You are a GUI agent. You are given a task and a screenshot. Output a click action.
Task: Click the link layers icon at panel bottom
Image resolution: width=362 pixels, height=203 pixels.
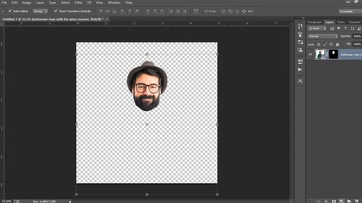(x=318, y=201)
